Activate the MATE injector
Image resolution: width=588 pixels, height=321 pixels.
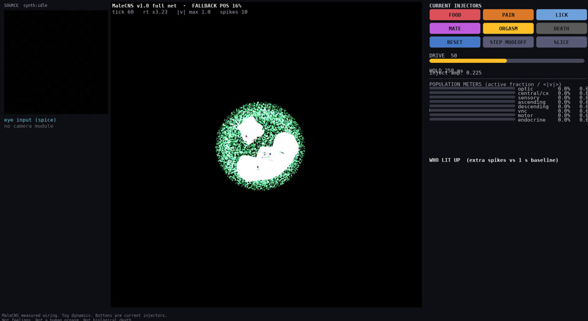pyautogui.click(x=454, y=29)
